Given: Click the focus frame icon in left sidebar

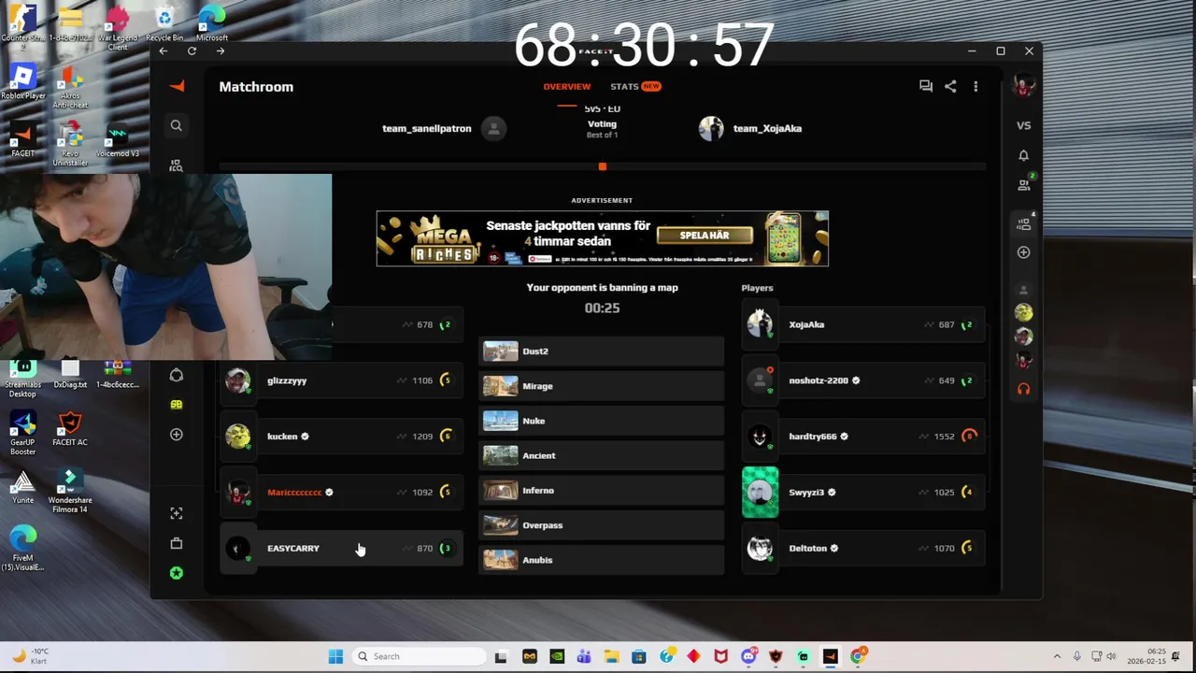Looking at the screenshot, I should click(176, 513).
